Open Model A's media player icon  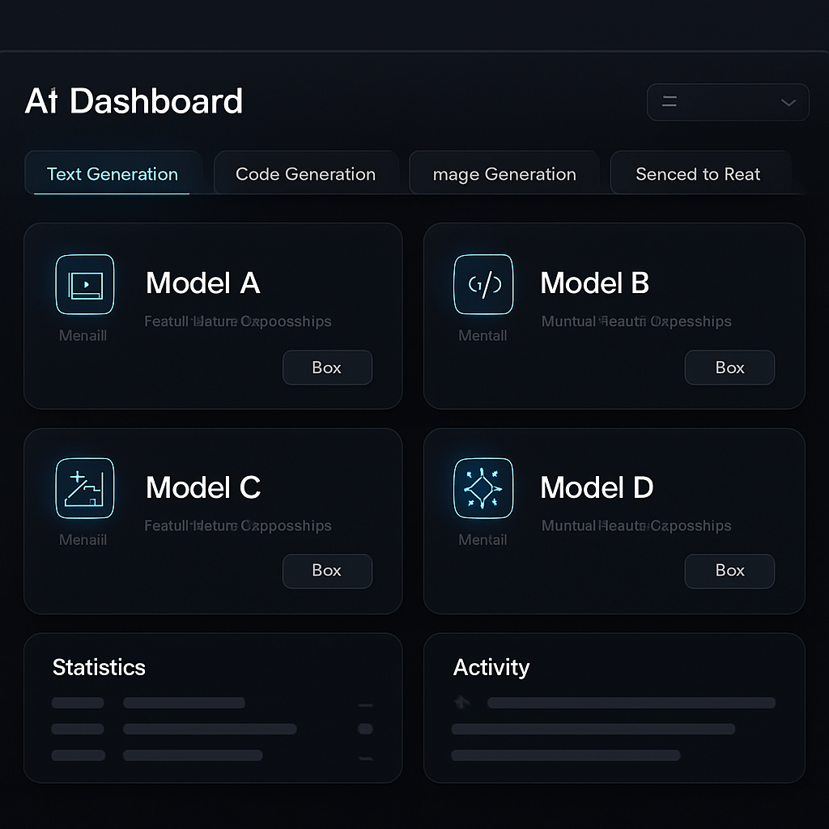coord(84,284)
